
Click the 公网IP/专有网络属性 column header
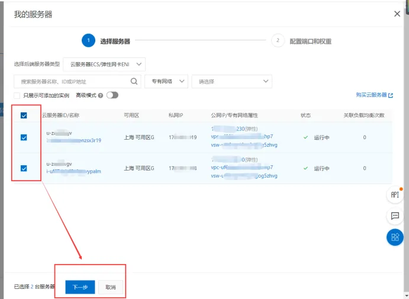tap(234, 115)
